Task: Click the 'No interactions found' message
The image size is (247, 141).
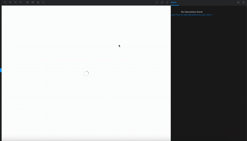Action: click(x=192, y=12)
